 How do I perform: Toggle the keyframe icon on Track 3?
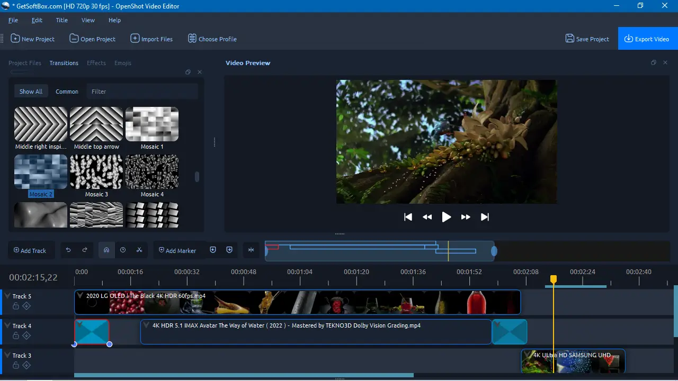[x=26, y=365]
